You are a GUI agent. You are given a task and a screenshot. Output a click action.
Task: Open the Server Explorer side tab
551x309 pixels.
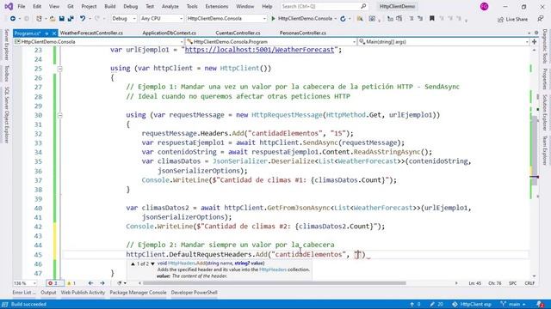(6, 45)
